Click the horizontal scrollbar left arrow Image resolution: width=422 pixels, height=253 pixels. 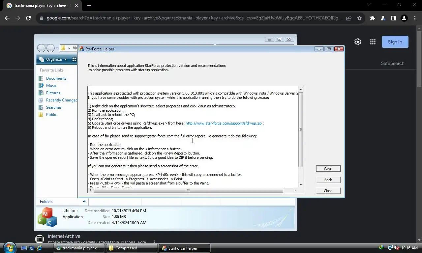pyautogui.click(x=90, y=190)
